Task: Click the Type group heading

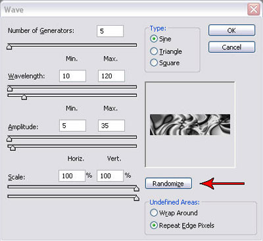Action: [x=158, y=28]
